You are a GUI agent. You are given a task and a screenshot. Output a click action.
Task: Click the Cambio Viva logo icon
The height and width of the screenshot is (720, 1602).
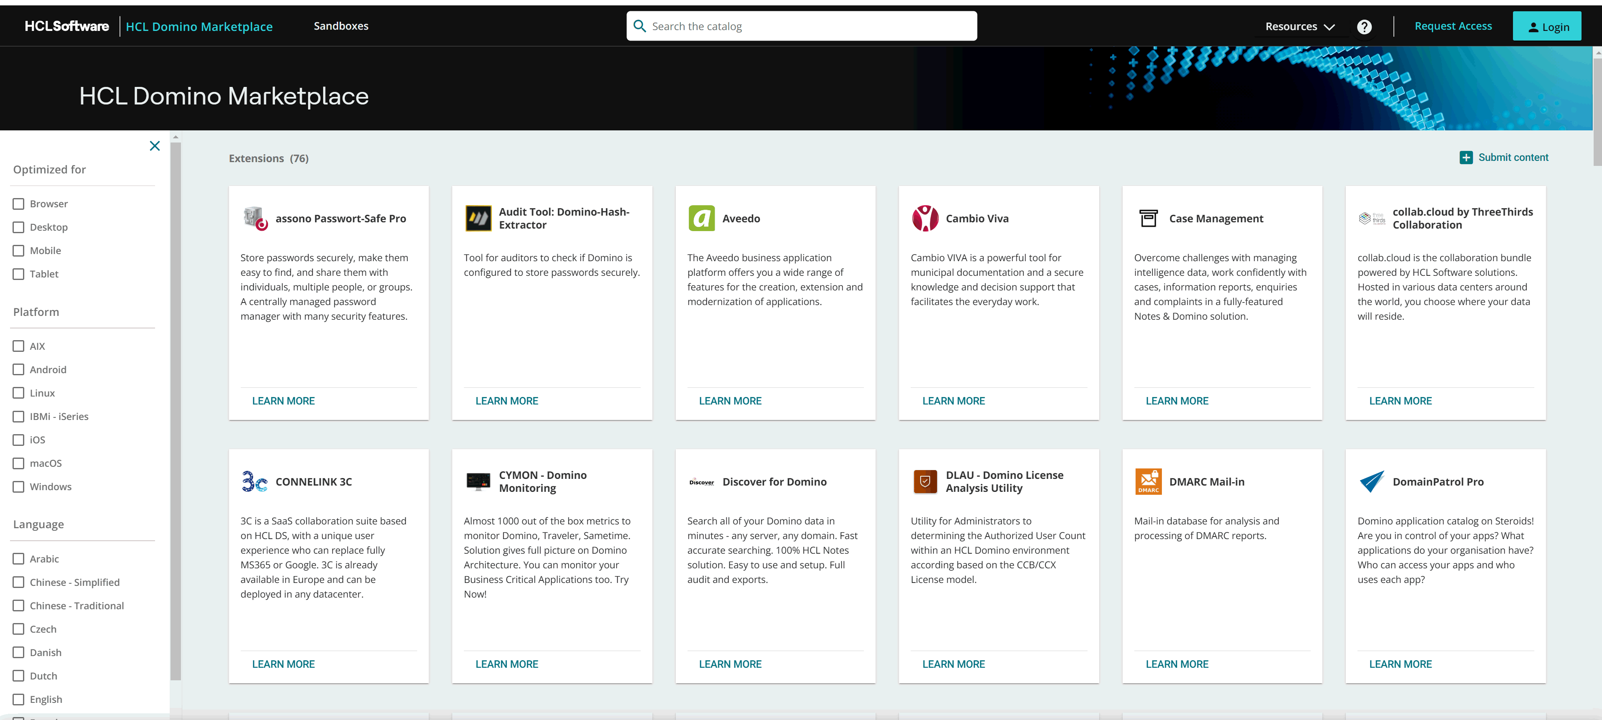[x=925, y=218]
